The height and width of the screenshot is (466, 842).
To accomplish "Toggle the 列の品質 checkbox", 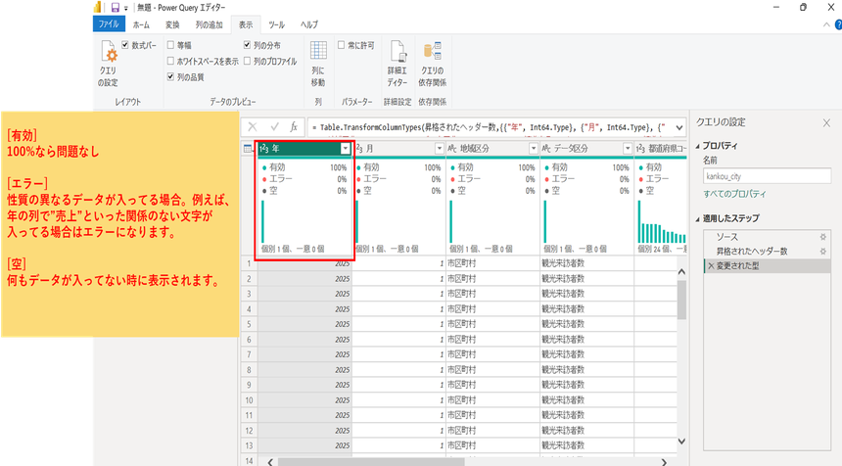I will 170,77.
